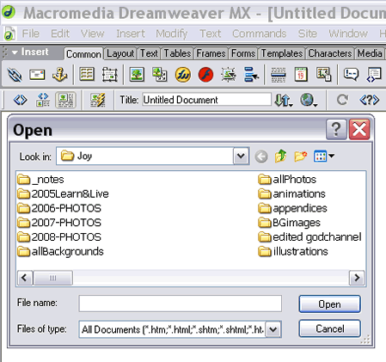Click the Tabular Data icon
This screenshot has width=386, height=362.
(x=324, y=75)
